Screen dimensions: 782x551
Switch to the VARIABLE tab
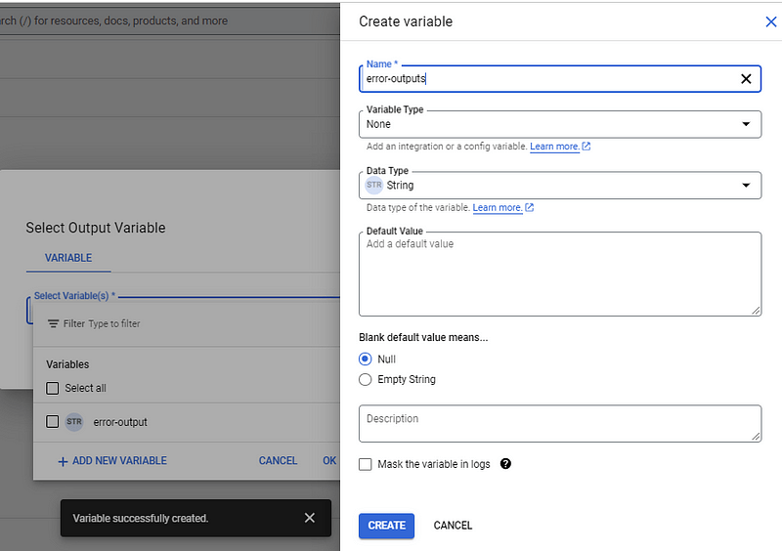pyautogui.click(x=68, y=258)
